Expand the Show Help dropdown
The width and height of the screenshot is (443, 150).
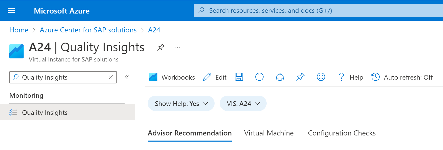click(181, 104)
